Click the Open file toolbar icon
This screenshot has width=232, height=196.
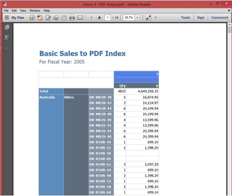point(32,17)
